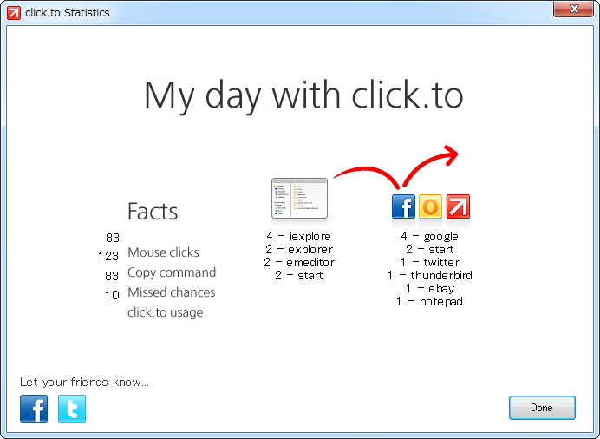Click the orange Outlook icon
600x439 pixels.
pyautogui.click(x=430, y=206)
